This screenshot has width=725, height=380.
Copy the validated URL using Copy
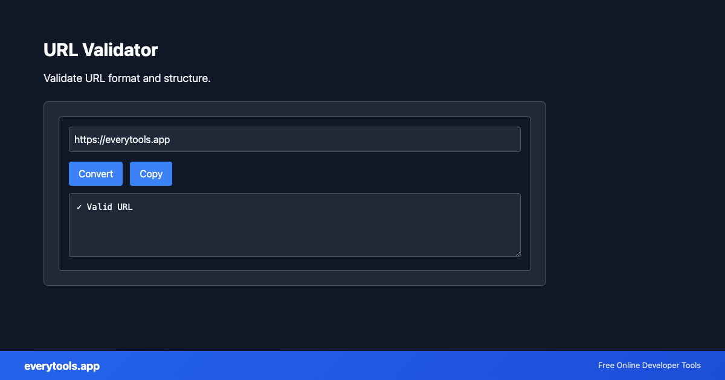coord(150,173)
